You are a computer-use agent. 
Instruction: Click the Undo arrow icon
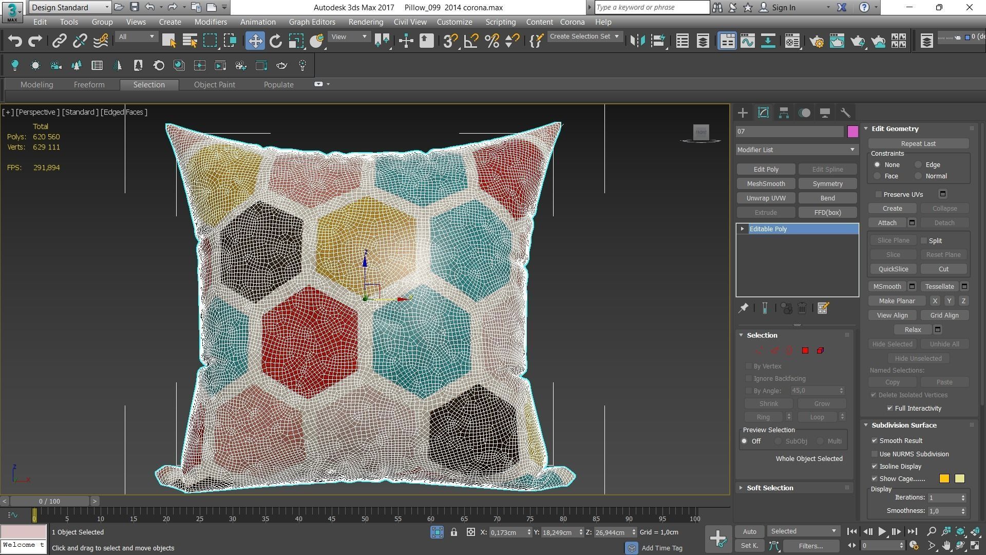(15, 41)
